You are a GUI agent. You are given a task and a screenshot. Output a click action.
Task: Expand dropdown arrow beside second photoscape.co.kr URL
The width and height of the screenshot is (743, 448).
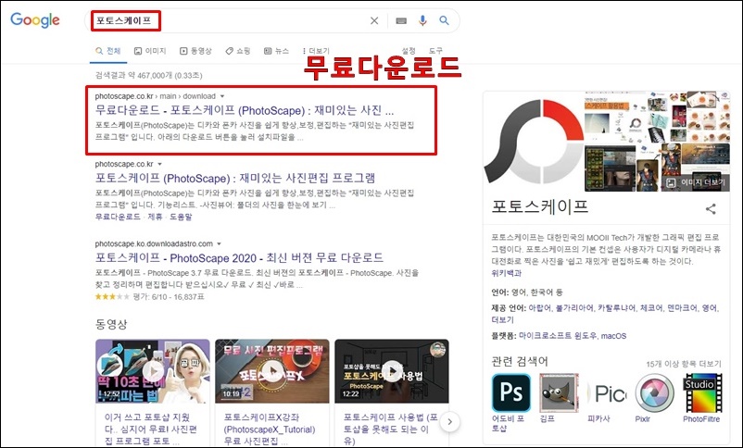(159, 164)
